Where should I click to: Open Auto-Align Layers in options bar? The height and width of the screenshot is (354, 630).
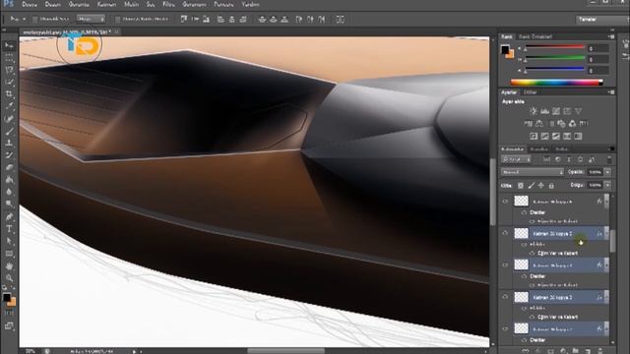click(x=341, y=19)
